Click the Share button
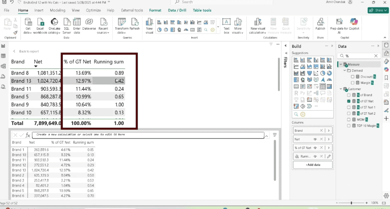This screenshot has width=390, height=209. 378,10
